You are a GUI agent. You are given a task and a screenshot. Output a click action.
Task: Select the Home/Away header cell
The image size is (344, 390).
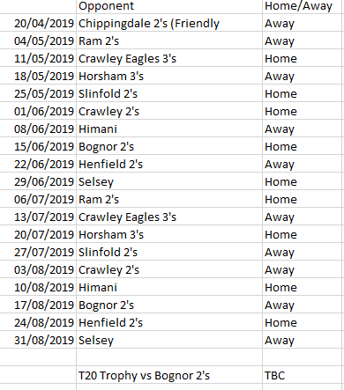pos(302,6)
